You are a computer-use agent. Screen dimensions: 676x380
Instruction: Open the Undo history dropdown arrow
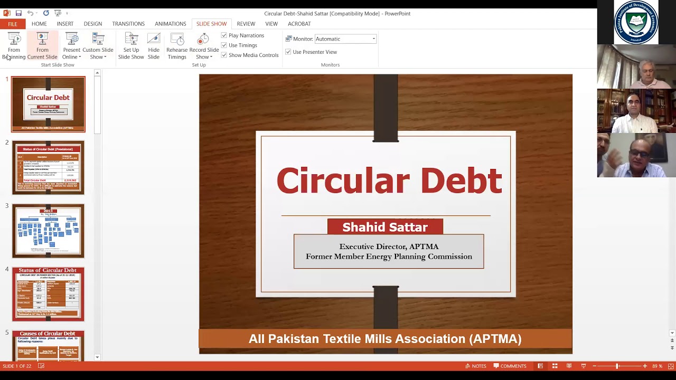37,13
